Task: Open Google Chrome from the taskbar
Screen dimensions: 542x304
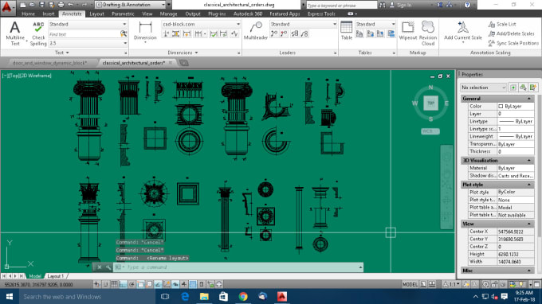Action: click(243, 296)
